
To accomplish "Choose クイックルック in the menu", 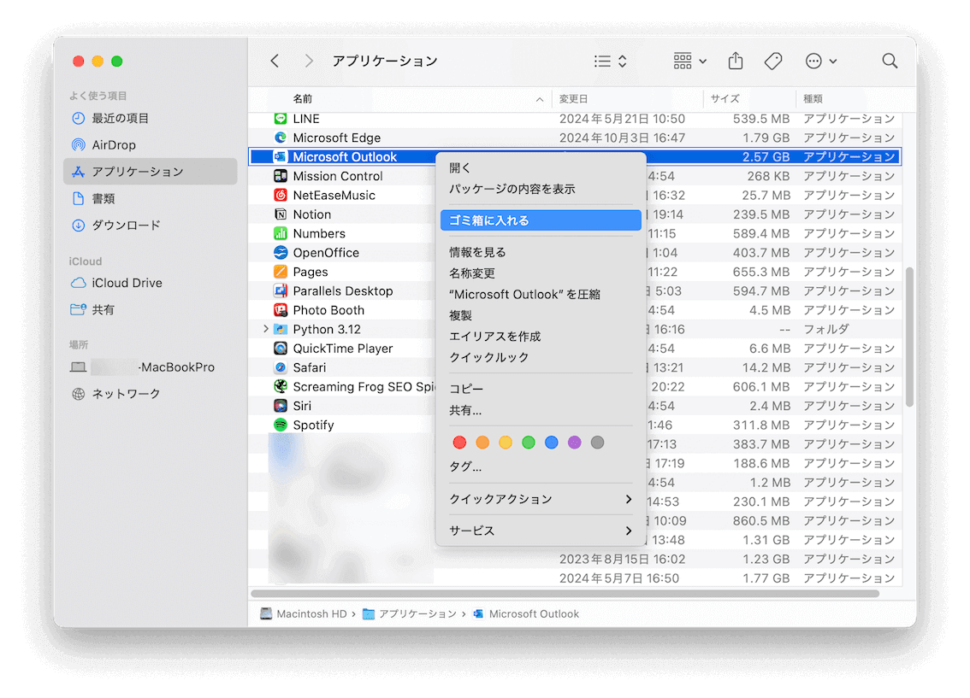I will pos(541,357).
